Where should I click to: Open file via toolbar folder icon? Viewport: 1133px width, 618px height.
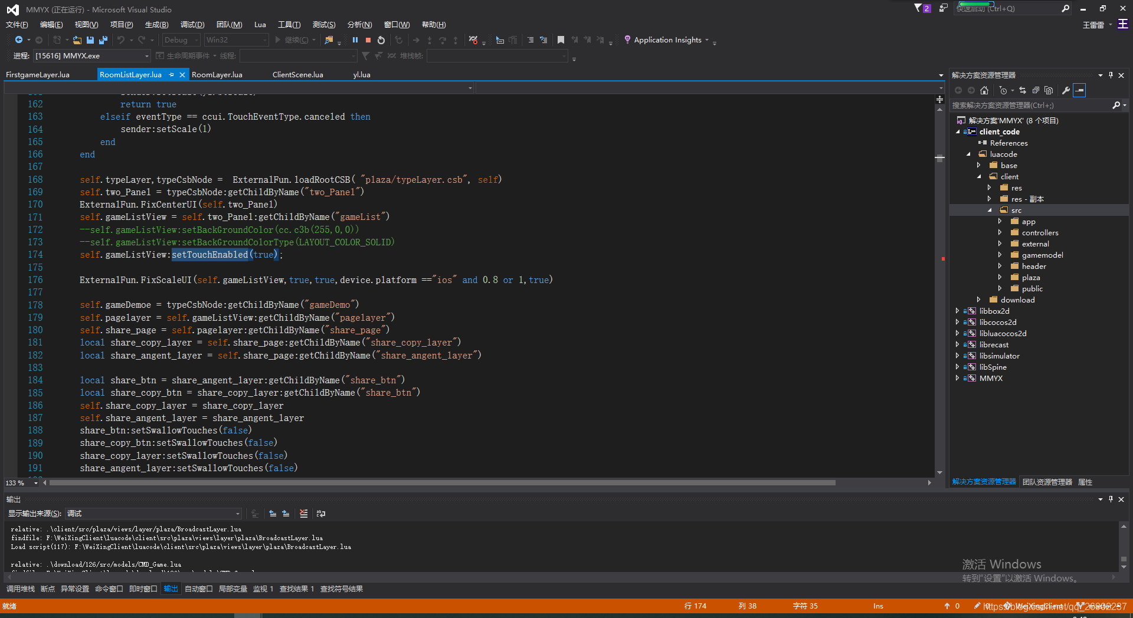click(77, 40)
